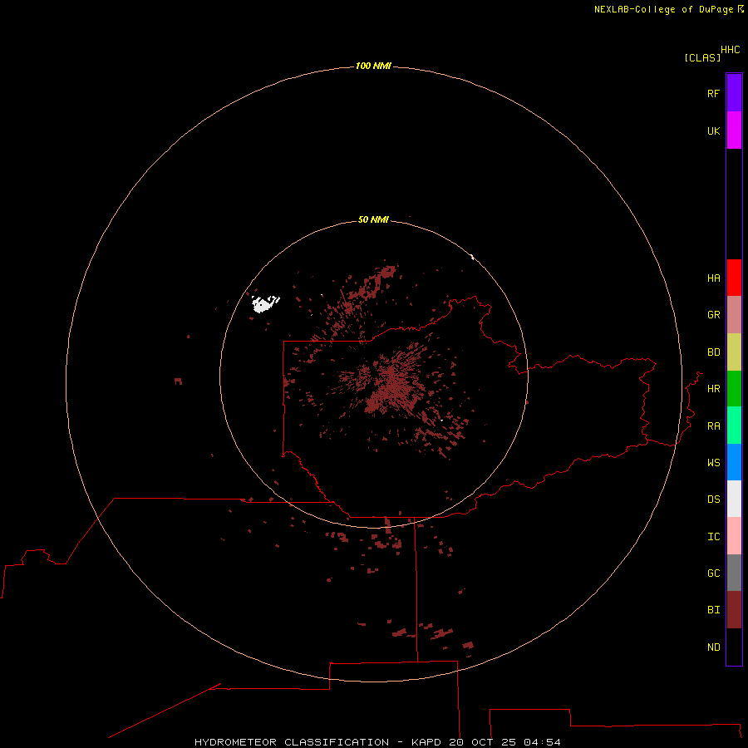Click the gray GC color swatch

tap(734, 573)
